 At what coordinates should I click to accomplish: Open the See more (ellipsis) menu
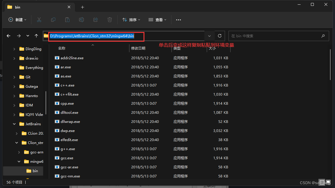tap(178, 20)
